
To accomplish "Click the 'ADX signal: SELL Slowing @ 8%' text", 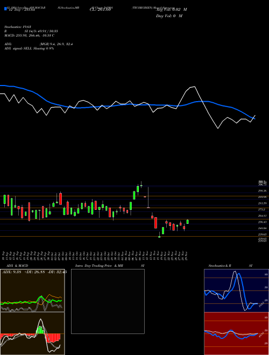I will point(29,48).
